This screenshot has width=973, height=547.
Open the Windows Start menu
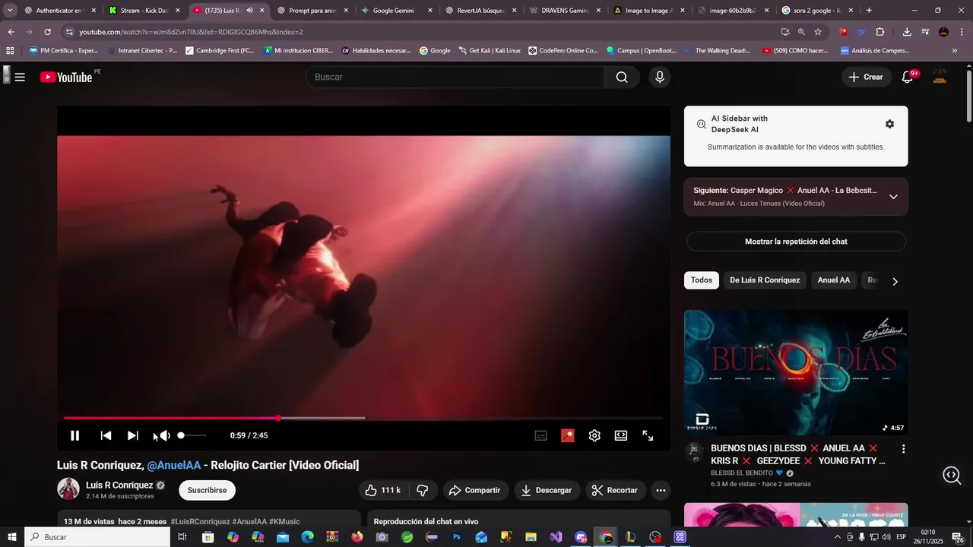[x=12, y=537]
